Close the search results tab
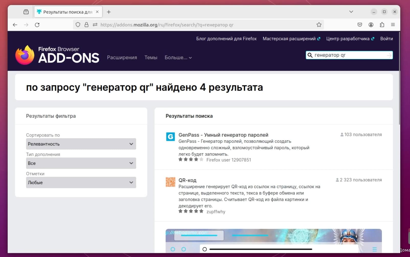Viewport: 410px width, 257px height. [97, 12]
